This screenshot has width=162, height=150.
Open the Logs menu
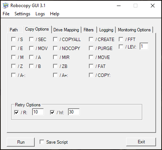pyautogui.click(x=40, y=14)
